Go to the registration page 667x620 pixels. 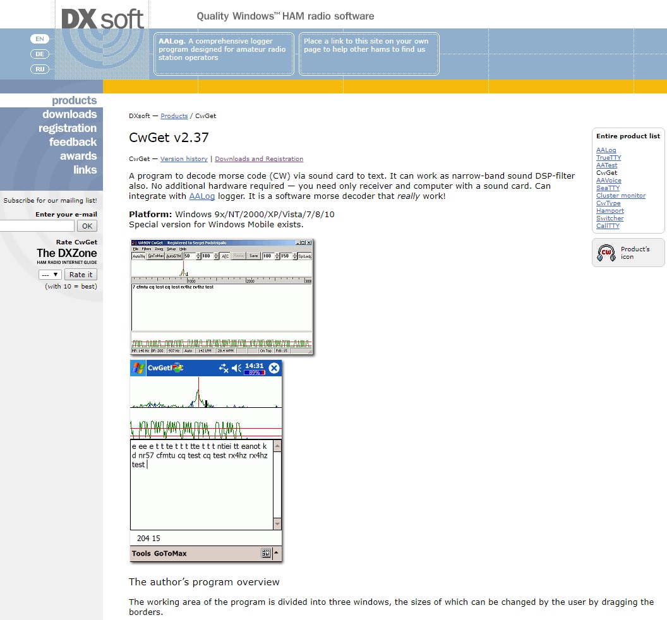(x=67, y=128)
